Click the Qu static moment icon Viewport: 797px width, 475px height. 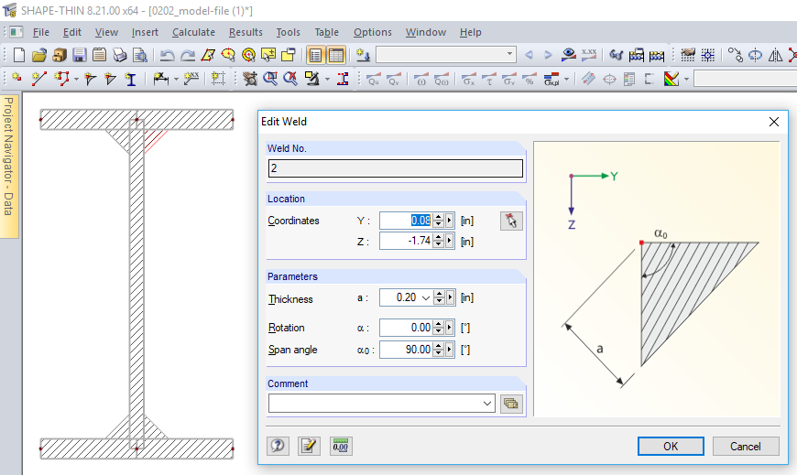tap(374, 80)
